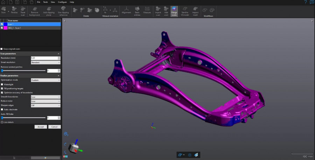Toggle the 2403_1 - Scan 1 checkbox
This screenshot has height=160, width=315.
pyautogui.click(x=2, y=28)
